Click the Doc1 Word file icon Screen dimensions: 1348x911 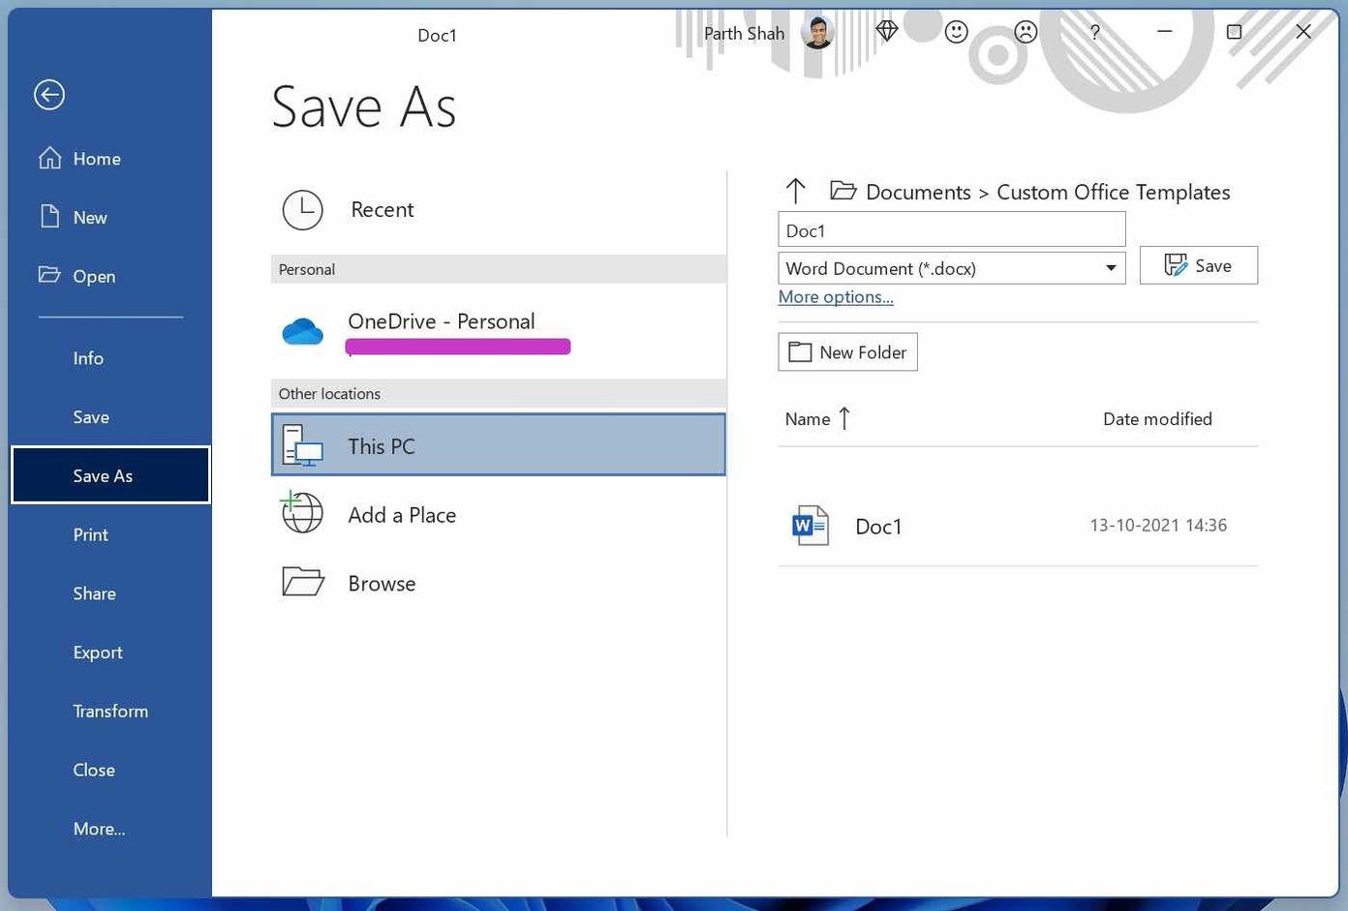tap(811, 526)
